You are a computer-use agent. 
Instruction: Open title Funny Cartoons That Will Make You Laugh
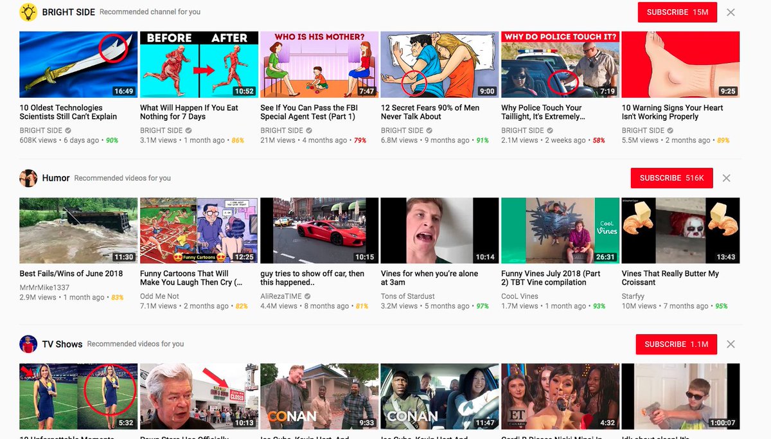pos(191,278)
